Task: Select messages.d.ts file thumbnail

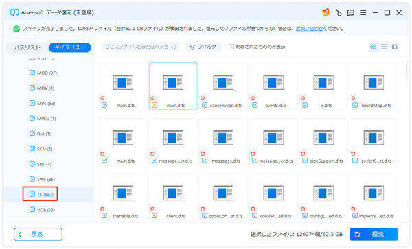Action: (x=223, y=137)
